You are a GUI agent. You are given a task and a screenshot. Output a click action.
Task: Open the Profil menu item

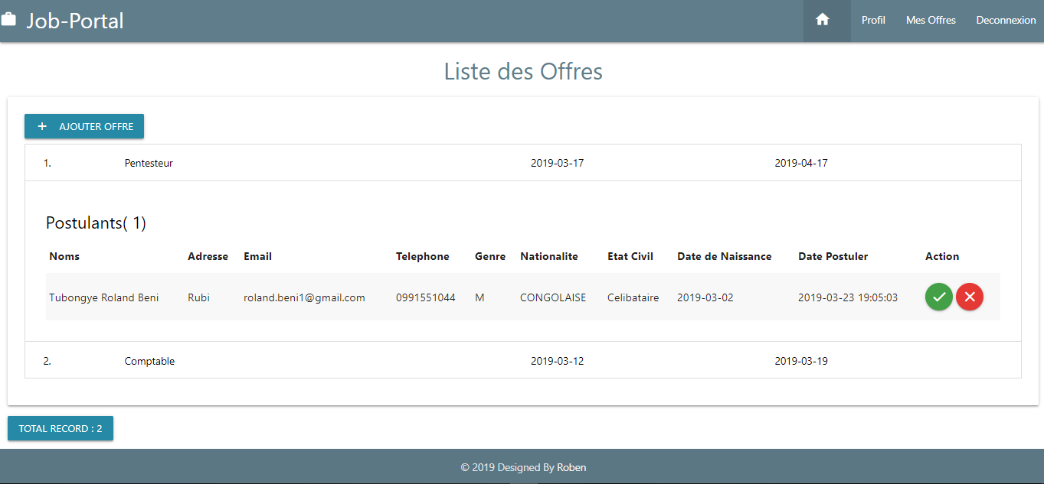pyautogui.click(x=873, y=21)
